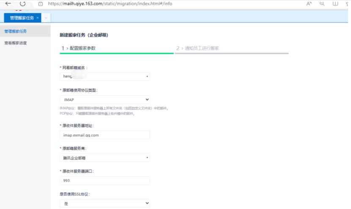Screen dimensions: 351x209
Task: Open the 原邮箱使用协议类型 IMAP dropdown
Action: (x=105, y=100)
